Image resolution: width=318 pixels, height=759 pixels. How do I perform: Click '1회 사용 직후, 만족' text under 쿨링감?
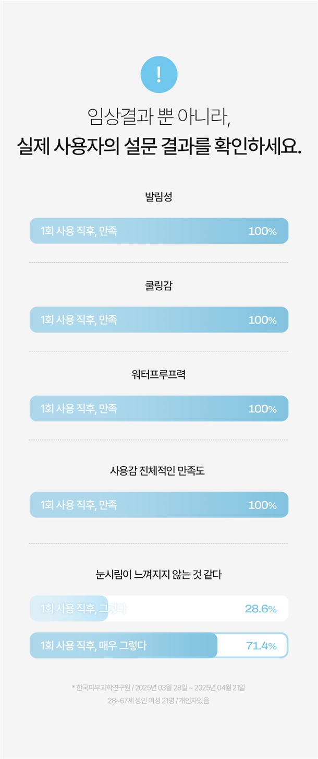click(79, 319)
